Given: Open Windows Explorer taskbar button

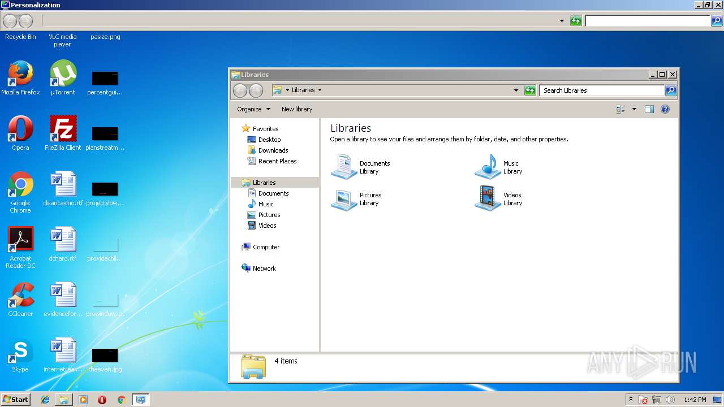Looking at the screenshot, I should click(64, 400).
